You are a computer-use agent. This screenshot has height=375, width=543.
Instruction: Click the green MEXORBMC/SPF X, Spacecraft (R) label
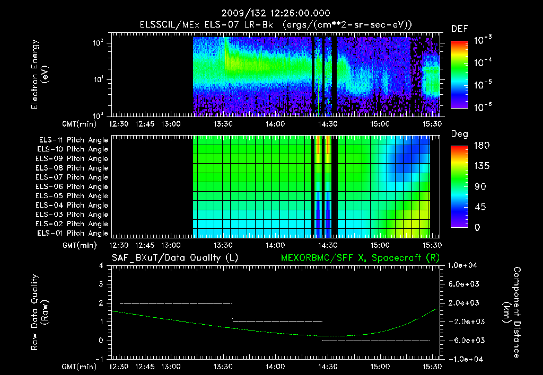point(360,258)
